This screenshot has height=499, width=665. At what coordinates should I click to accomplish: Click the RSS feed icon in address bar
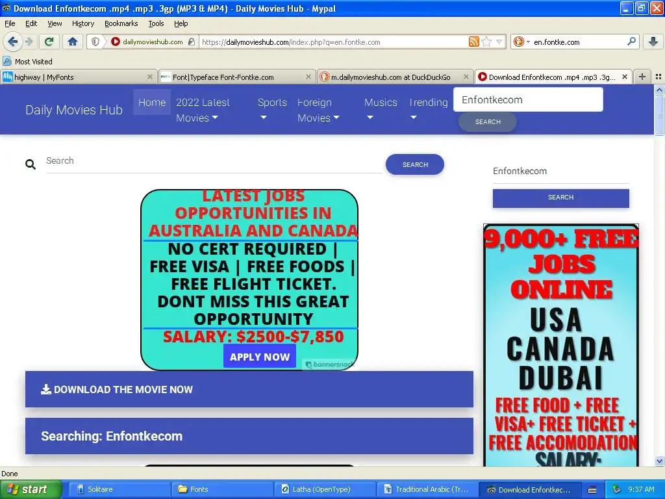click(473, 42)
